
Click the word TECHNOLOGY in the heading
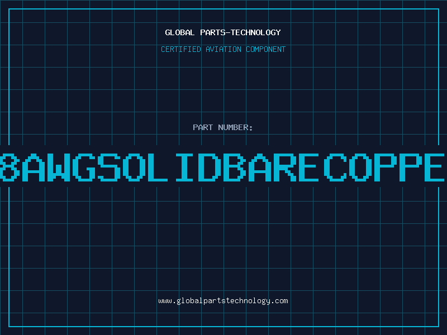[x=256, y=32]
